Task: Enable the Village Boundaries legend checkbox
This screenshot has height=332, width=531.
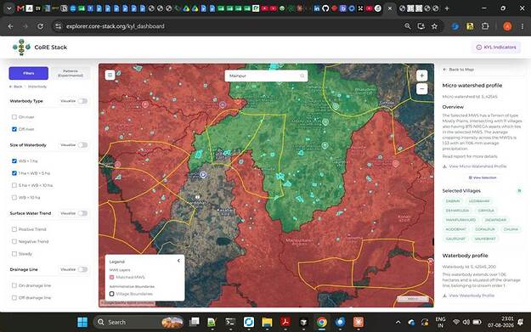Action: 112,294
